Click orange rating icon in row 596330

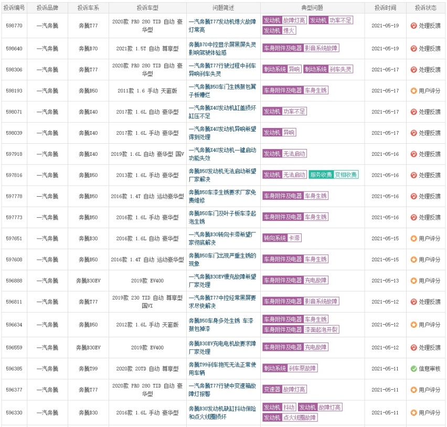click(x=413, y=412)
